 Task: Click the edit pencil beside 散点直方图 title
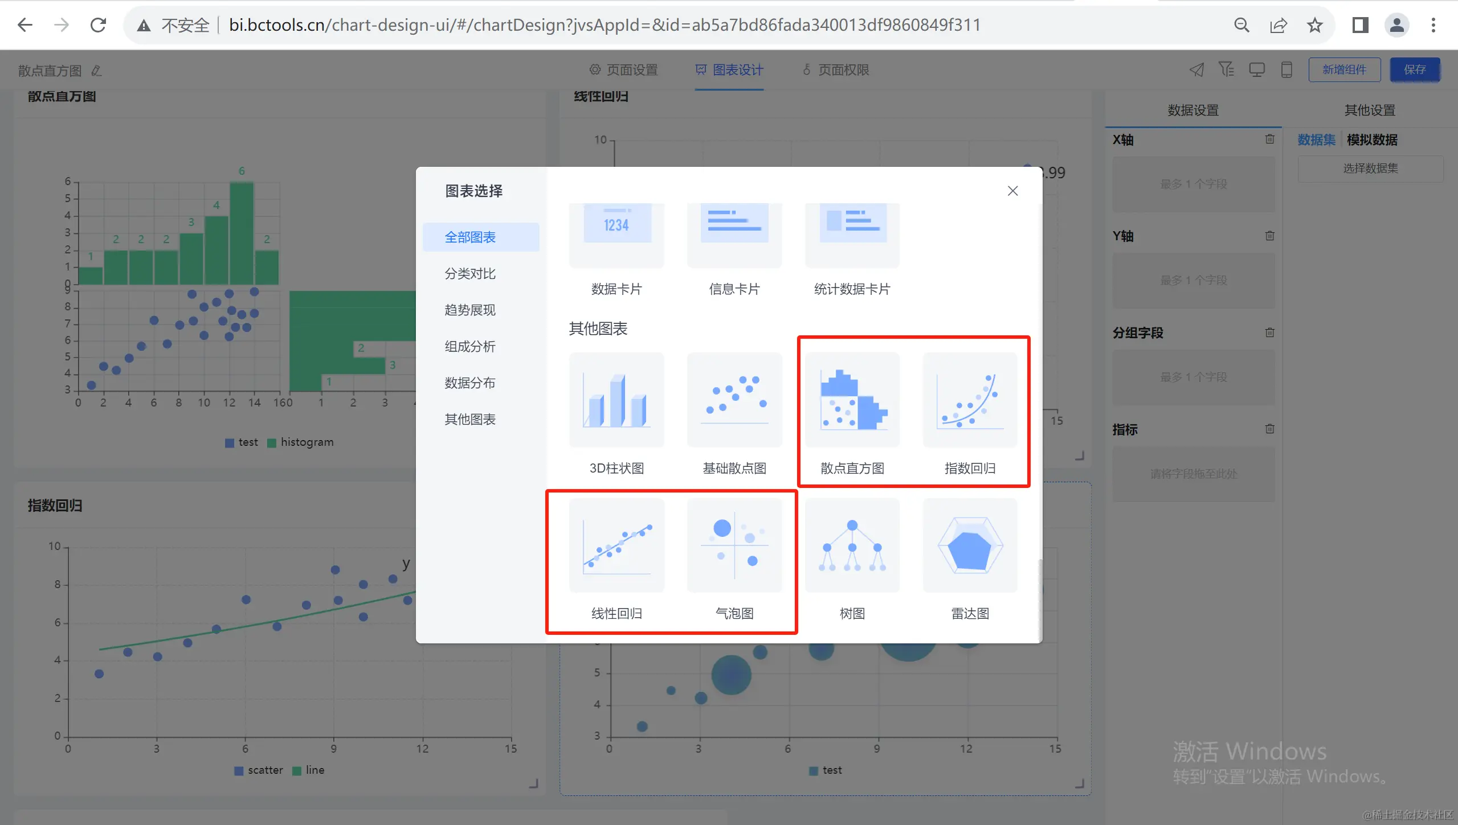pos(96,71)
